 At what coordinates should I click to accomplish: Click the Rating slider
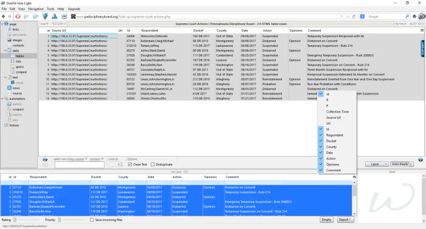click(x=26, y=220)
